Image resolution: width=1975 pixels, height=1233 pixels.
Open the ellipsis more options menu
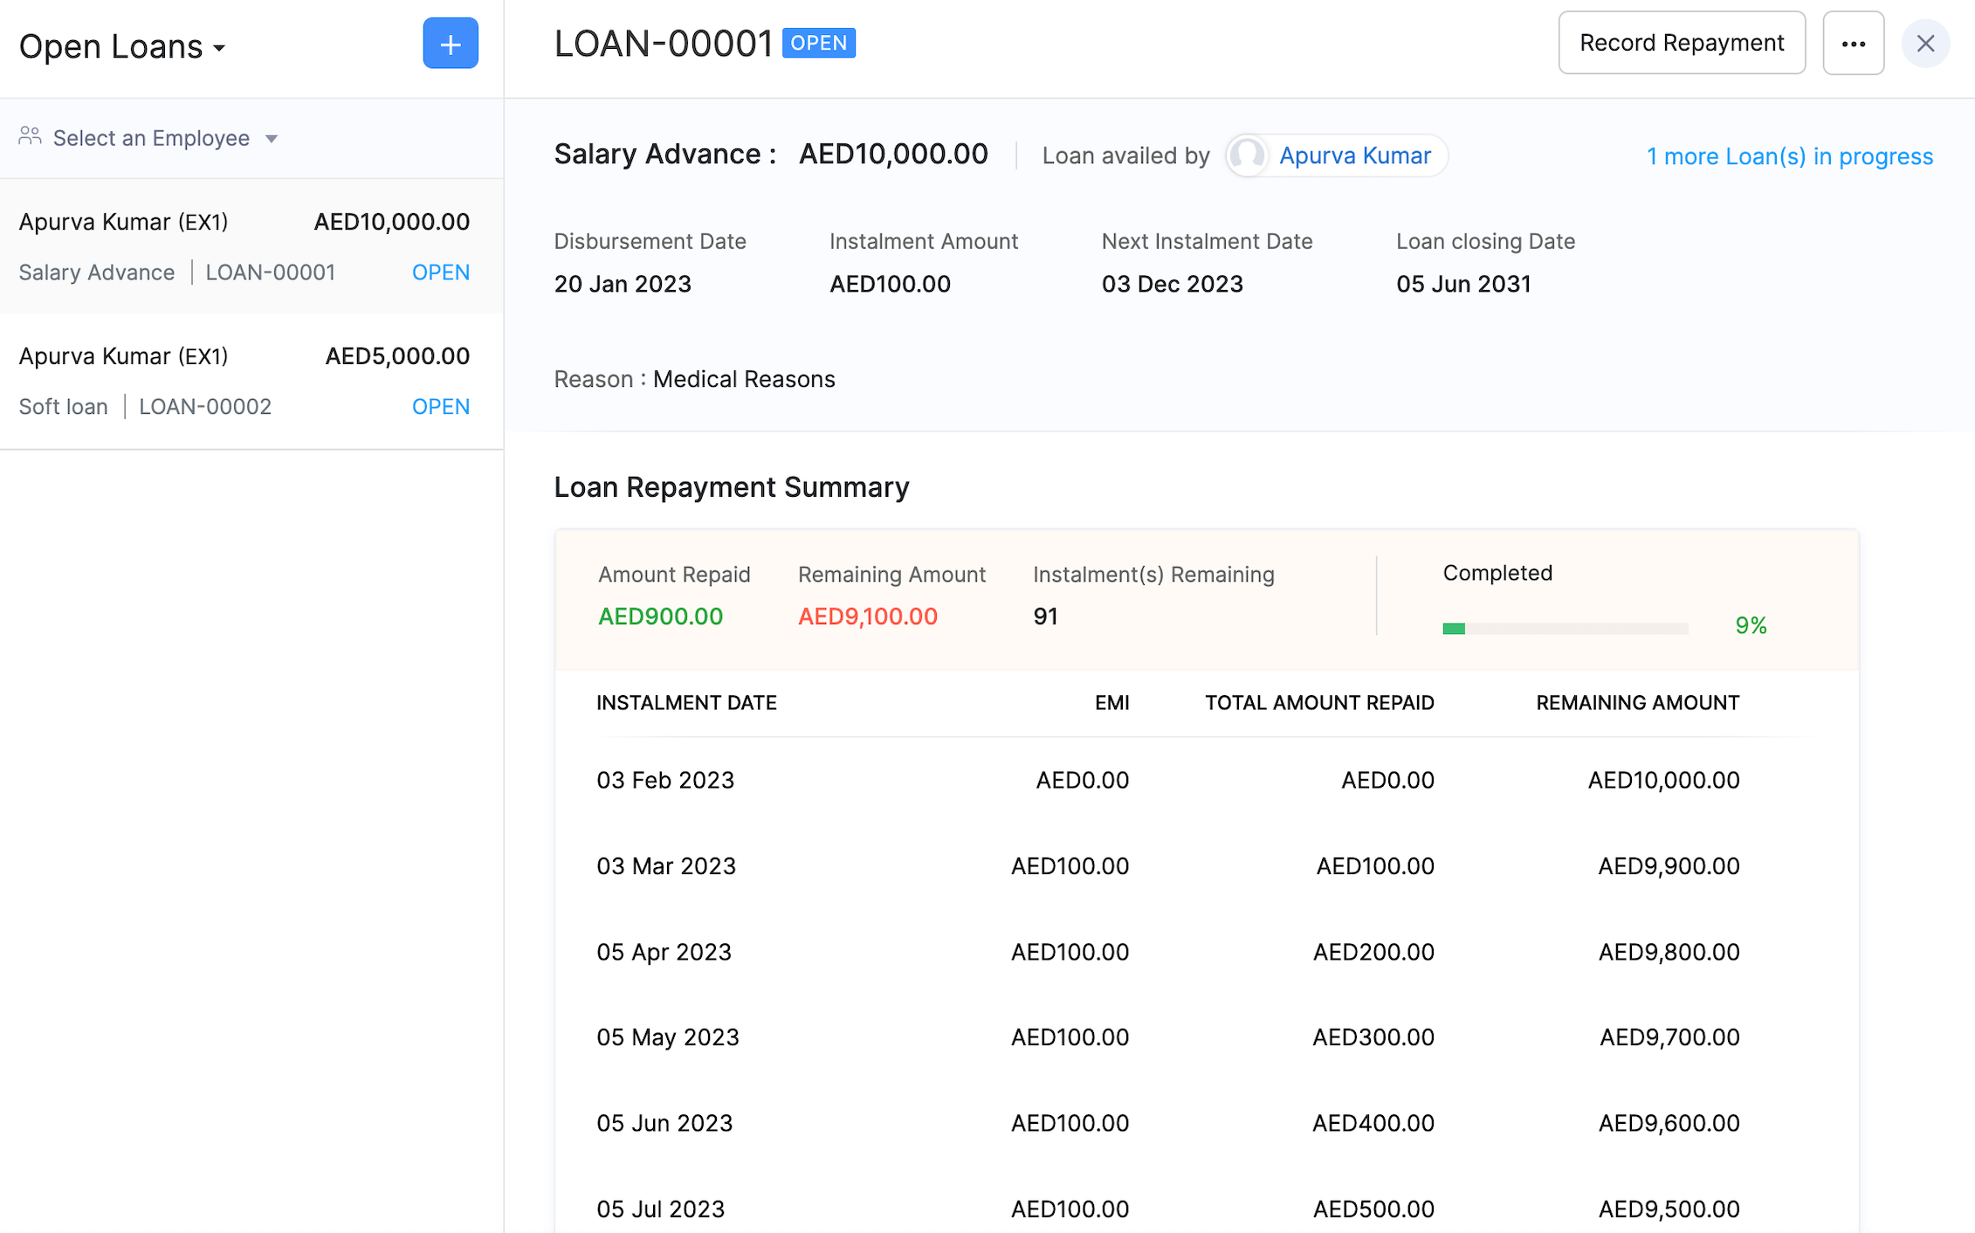coord(1853,43)
